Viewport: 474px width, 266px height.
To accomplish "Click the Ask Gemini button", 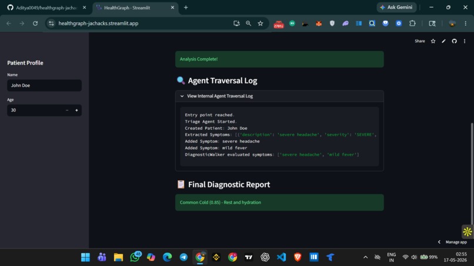I will pos(396,7).
